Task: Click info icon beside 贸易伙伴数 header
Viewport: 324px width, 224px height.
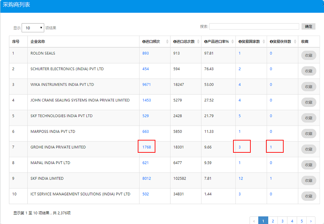Action: [x=271, y=41]
